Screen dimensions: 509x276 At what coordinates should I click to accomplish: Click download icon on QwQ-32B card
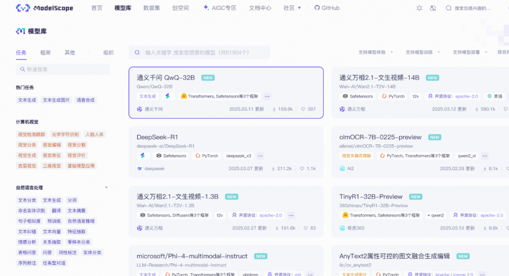point(274,109)
